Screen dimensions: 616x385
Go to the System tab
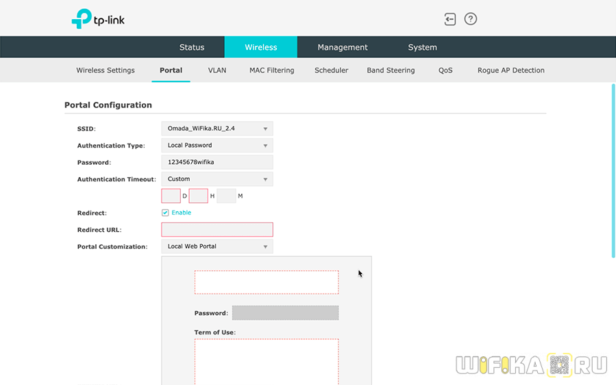pyautogui.click(x=422, y=47)
